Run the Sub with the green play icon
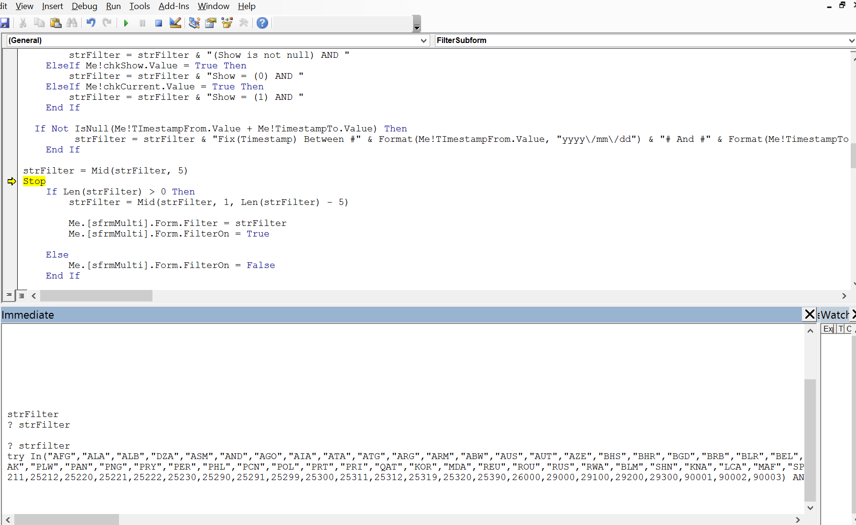 coord(126,22)
